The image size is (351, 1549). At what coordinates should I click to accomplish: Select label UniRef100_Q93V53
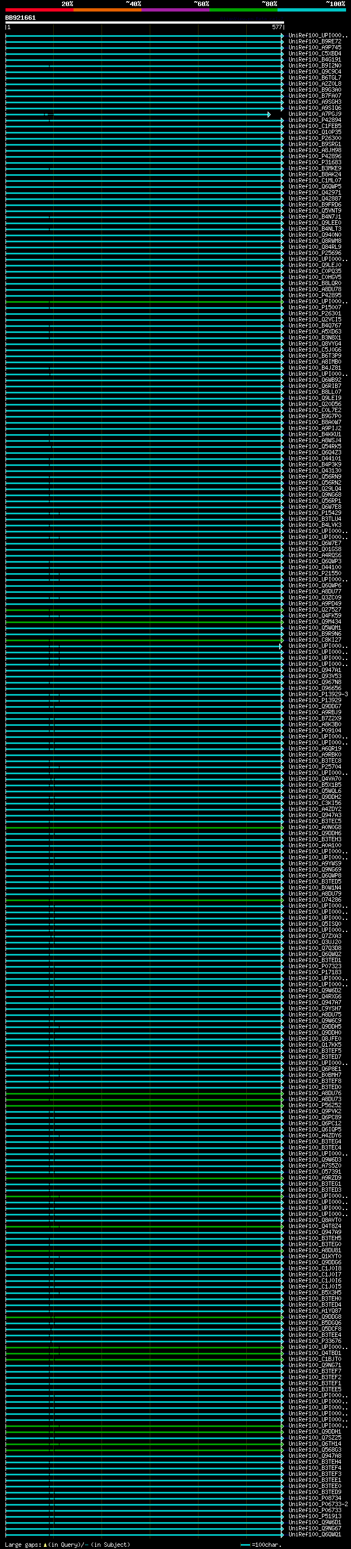tap(314, 676)
